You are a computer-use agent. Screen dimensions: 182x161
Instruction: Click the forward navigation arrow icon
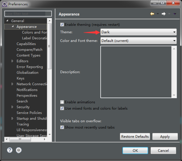pos(163,14)
